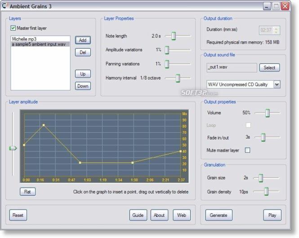
Task: Click the first graph point at 0:00
Action: point(24,145)
